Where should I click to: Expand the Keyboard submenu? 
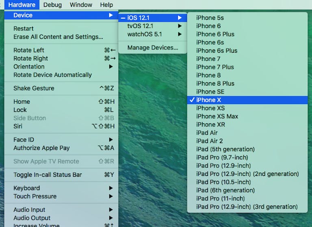(61, 188)
